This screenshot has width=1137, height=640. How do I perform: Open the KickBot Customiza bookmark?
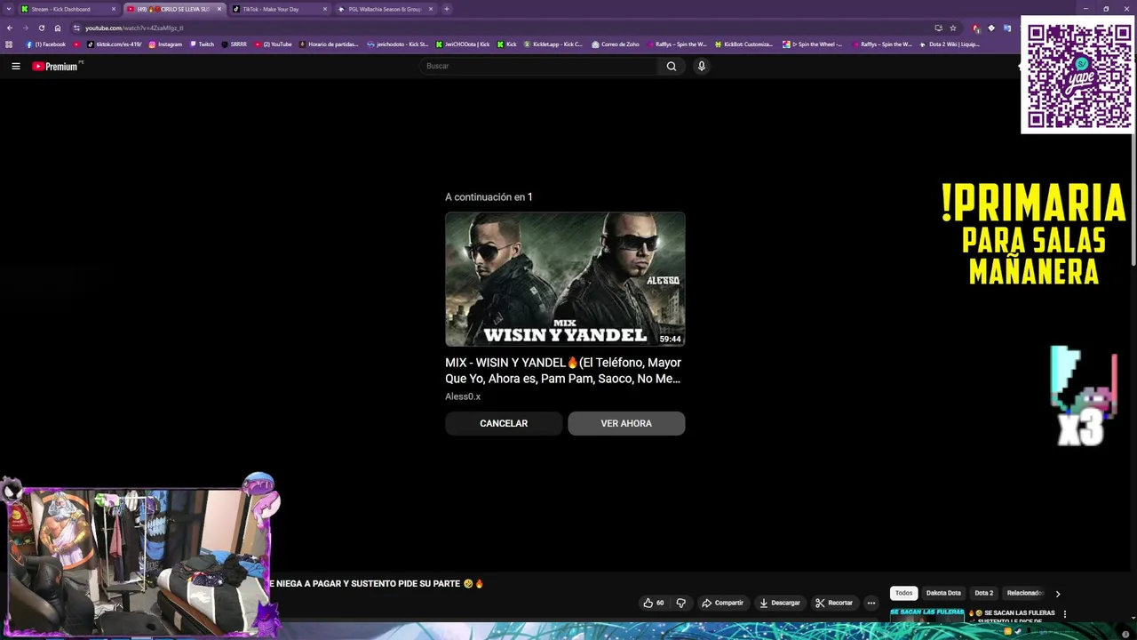[744, 44]
